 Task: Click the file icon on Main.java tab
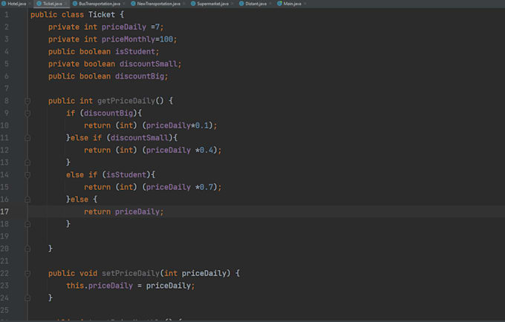tap(279, 4)
